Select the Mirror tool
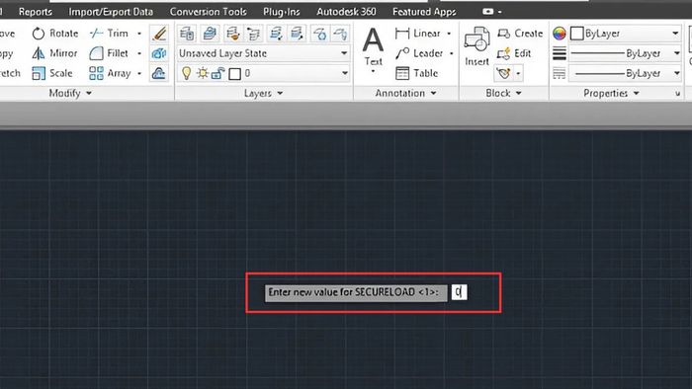This screenshot has width=692, height=389. (x=54, y=53)
